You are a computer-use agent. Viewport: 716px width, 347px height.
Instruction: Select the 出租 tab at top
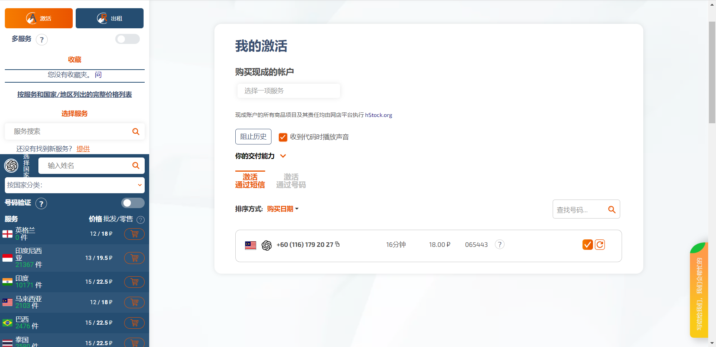[110, 18]
